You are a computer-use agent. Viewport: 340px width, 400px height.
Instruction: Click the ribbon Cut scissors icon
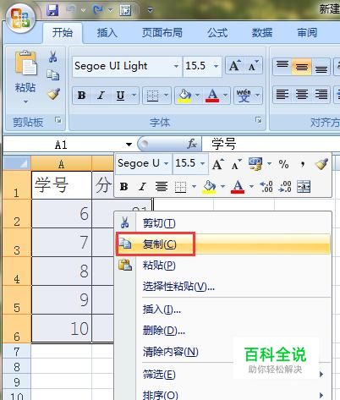52,57
